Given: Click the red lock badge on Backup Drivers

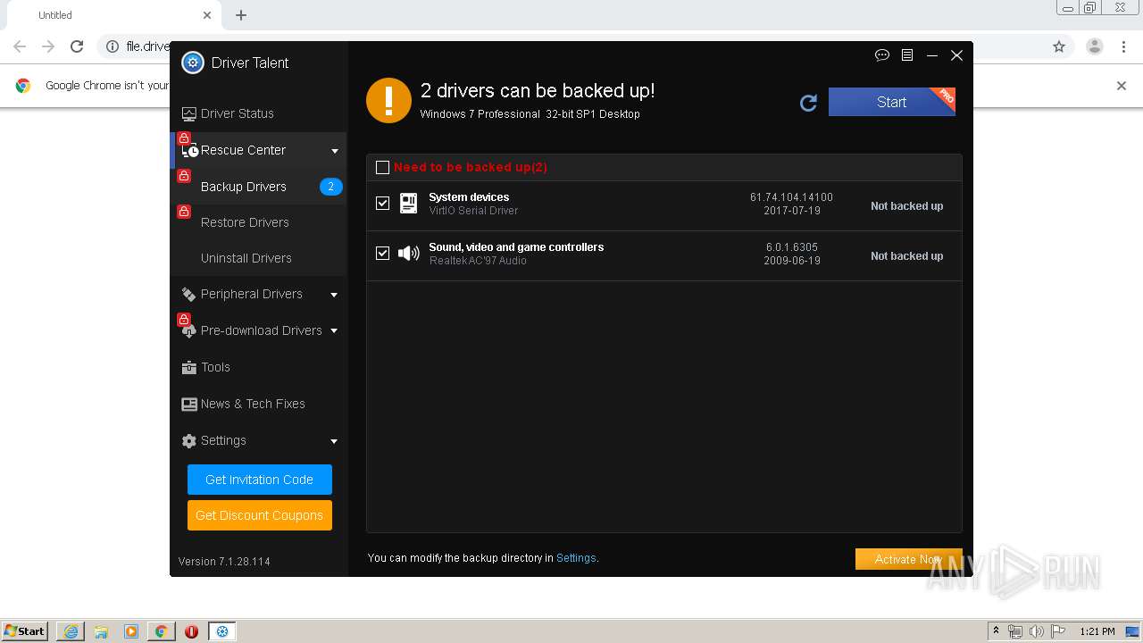Looking at the screenshot, I should point(184,176).
